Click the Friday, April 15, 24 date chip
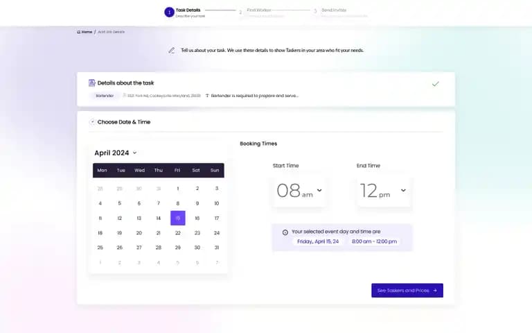The image size is (532, 333). pyautogui.click(x=318, y=241)
